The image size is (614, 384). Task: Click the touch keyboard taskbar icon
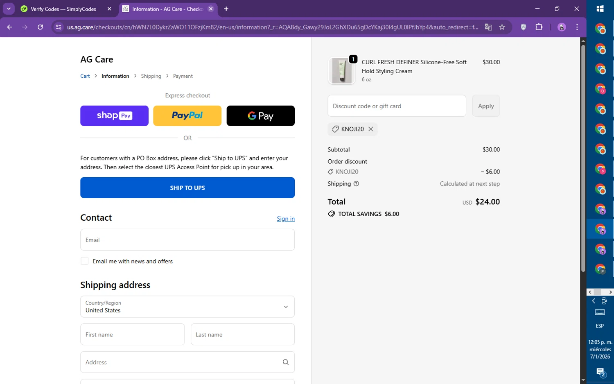[600, 313]
